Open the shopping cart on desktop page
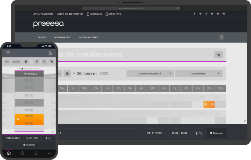 (218, 55)
